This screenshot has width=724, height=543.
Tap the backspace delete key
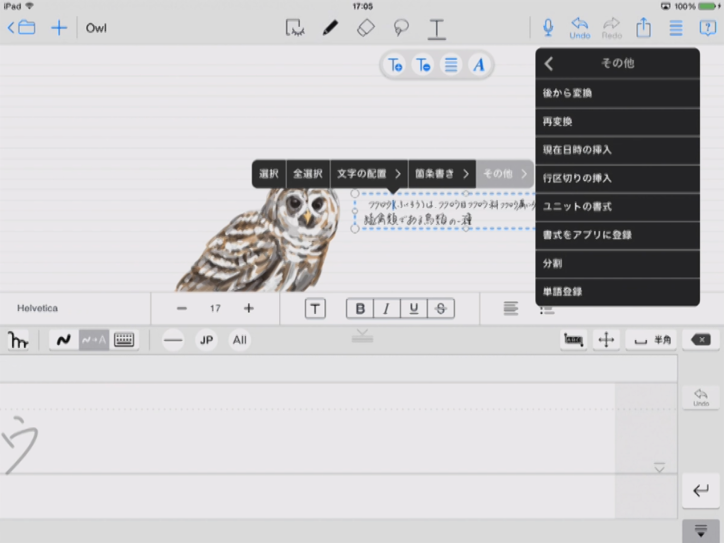point(701,340)
